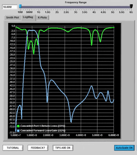Click the blue low-frequency slider handle

coord(20,6)
